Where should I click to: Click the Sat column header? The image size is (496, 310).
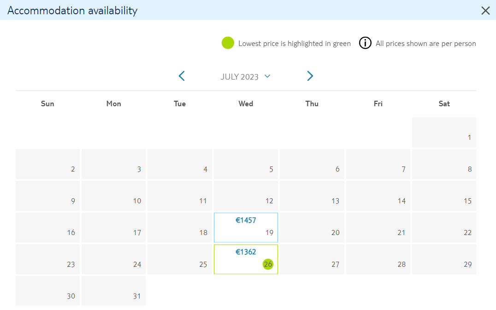[444, 103]
